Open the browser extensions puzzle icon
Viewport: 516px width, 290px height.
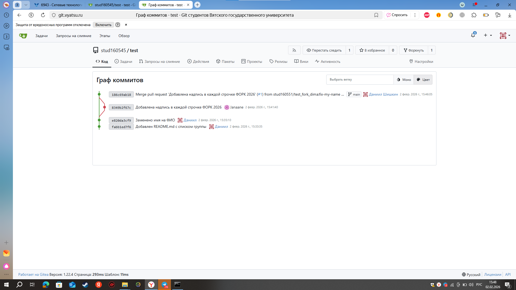tap(474, 15)
